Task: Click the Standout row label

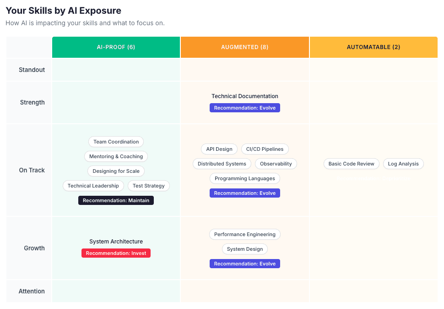Action: 32,70
